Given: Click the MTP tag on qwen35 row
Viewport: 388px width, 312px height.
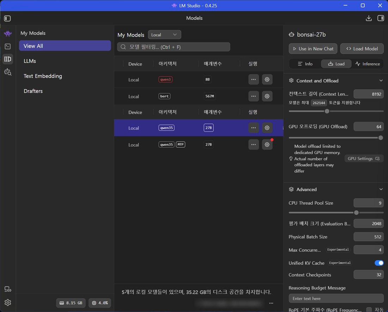Looking at the screenshot, I should click(x=180, y=145).
